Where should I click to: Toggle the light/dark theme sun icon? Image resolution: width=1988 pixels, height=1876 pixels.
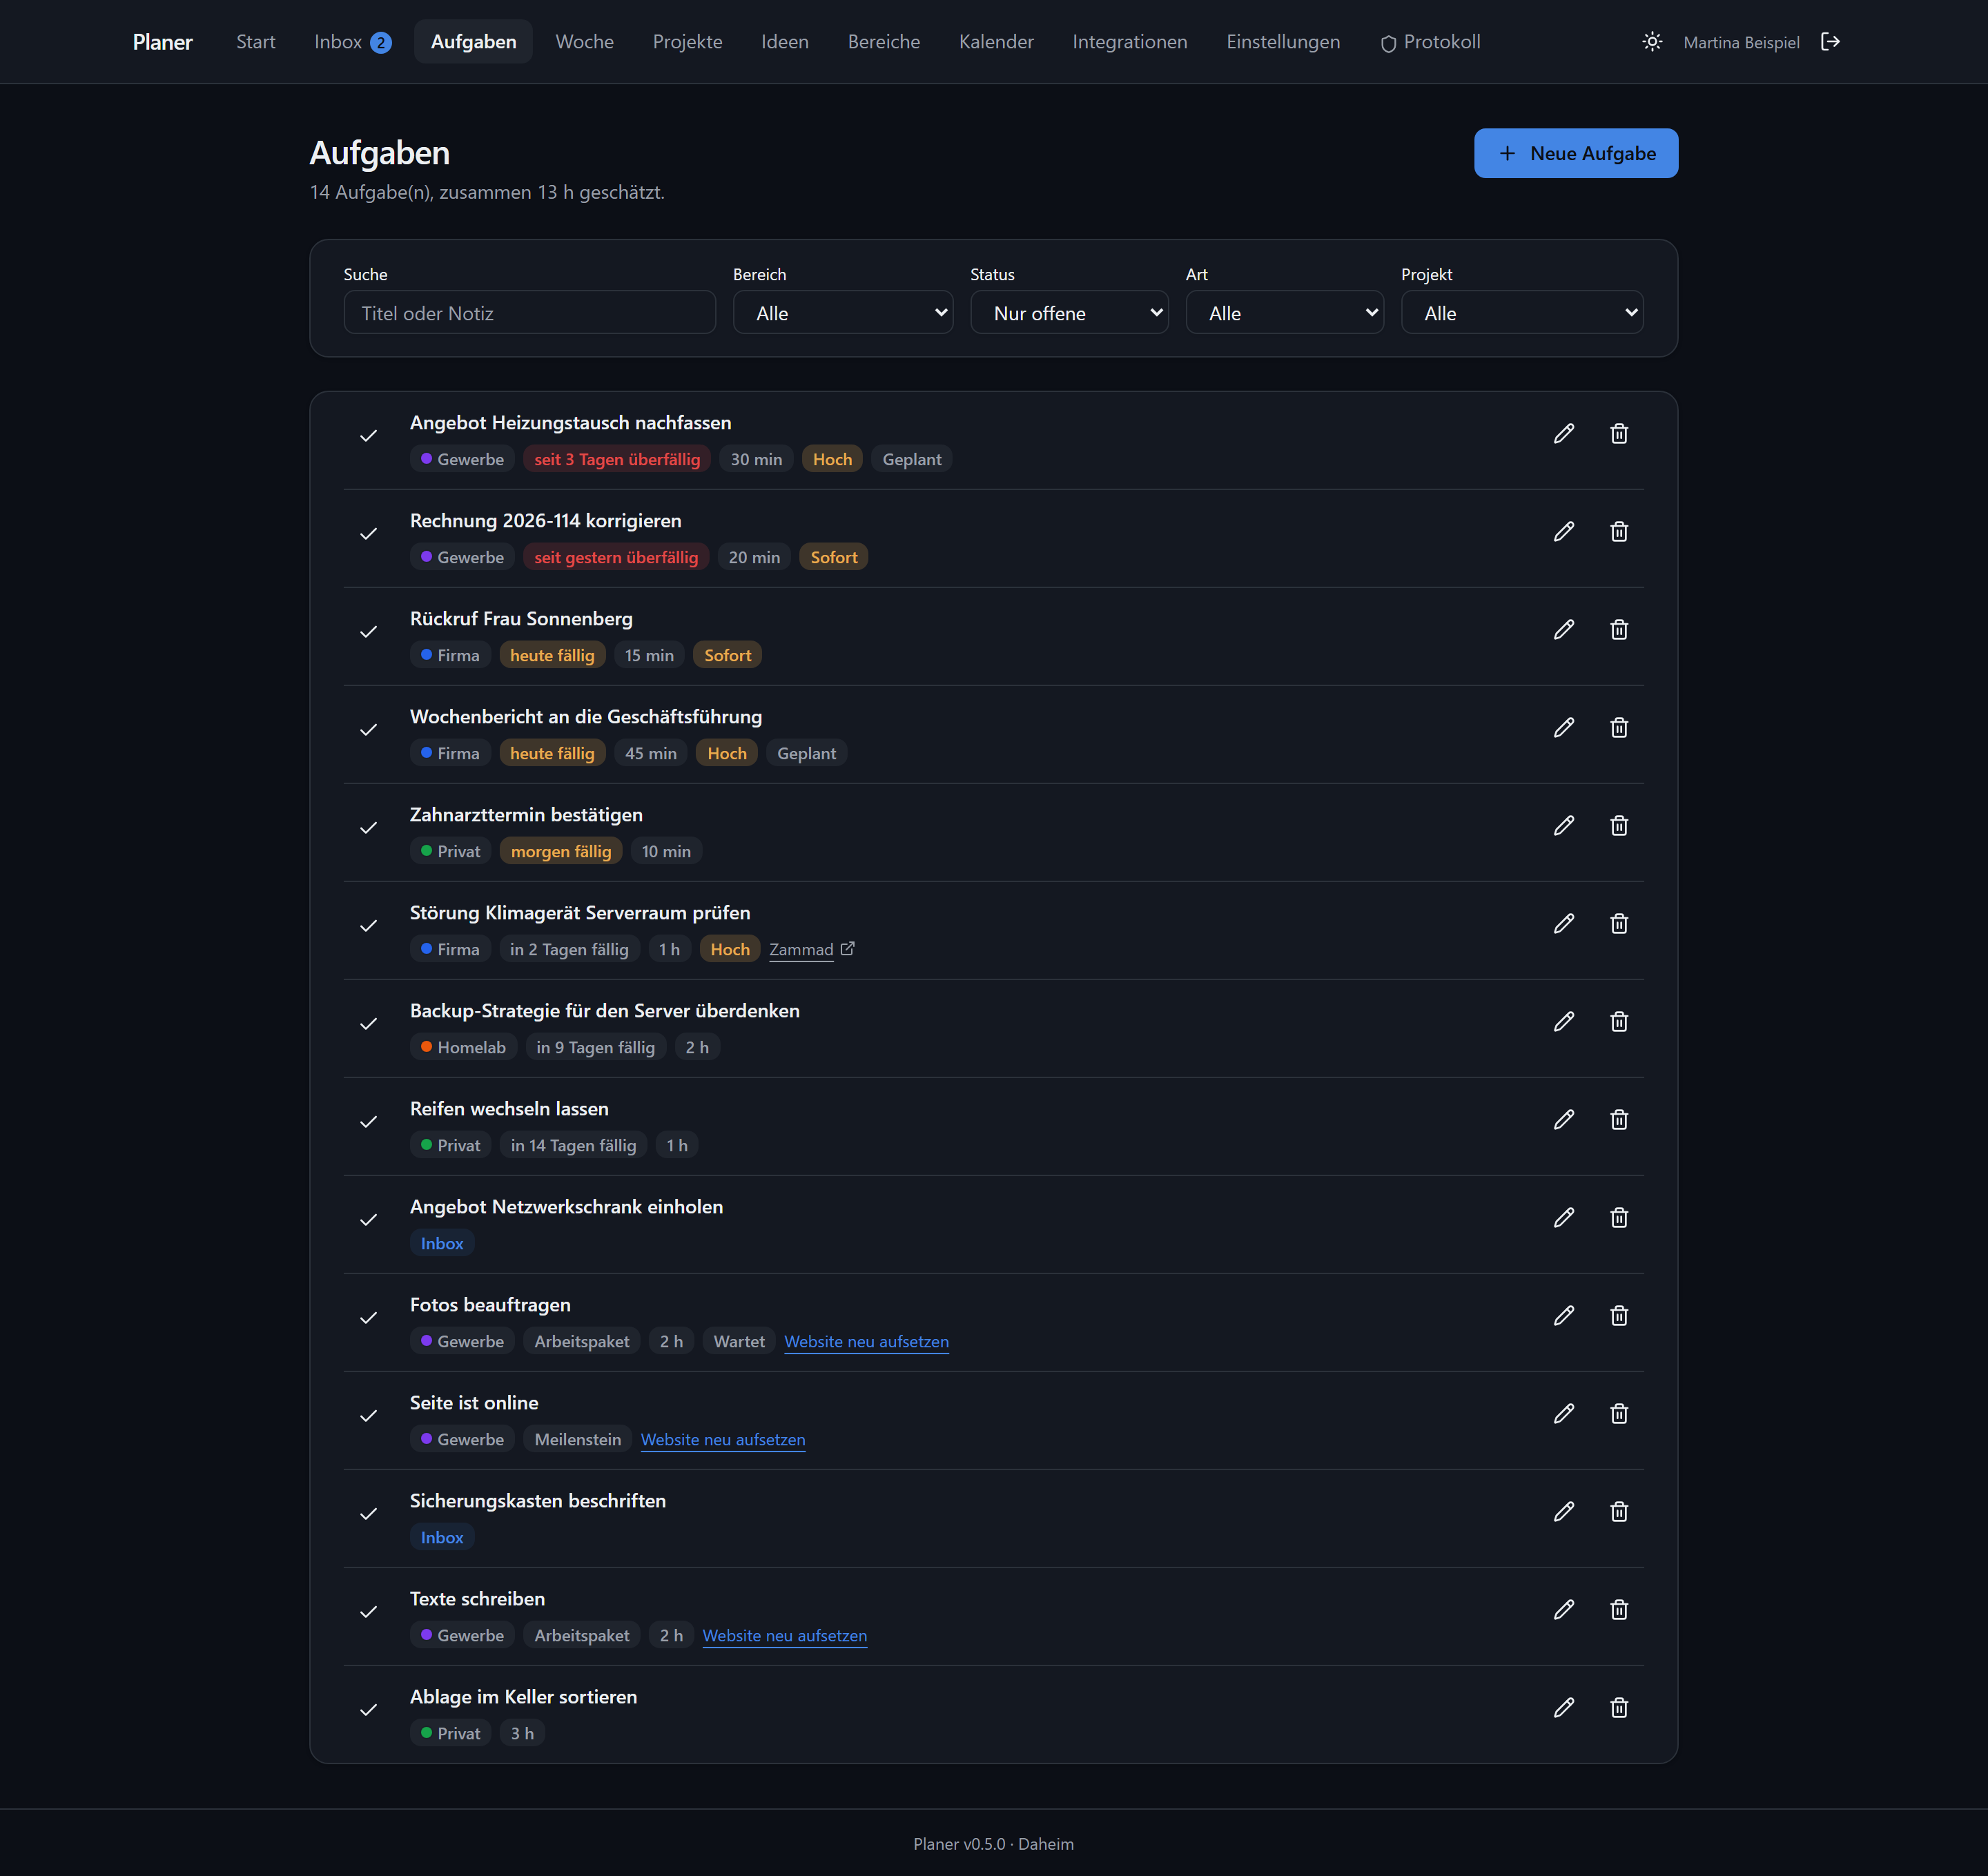[1652, 42]
